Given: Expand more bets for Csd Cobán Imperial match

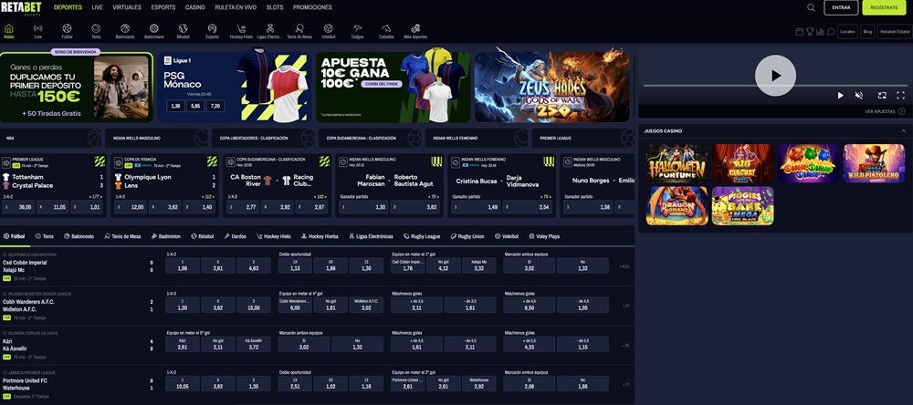Looking at the screenshot, I should (624, 267).
